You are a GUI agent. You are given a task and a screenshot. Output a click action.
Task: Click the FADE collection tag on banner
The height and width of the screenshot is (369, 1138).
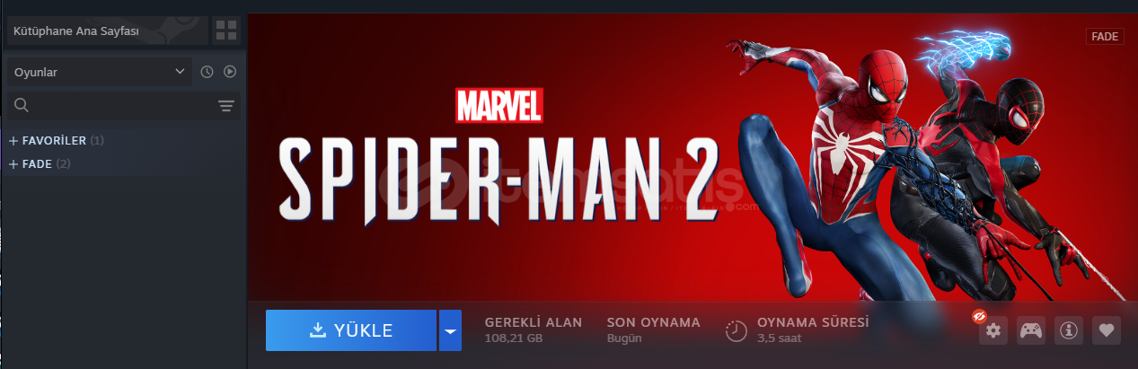1105,37
